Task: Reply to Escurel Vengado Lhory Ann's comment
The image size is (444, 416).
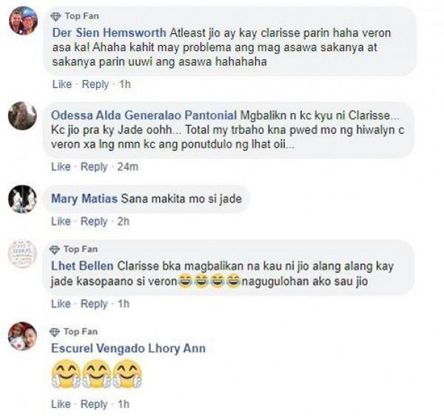Action: point(94,404)
